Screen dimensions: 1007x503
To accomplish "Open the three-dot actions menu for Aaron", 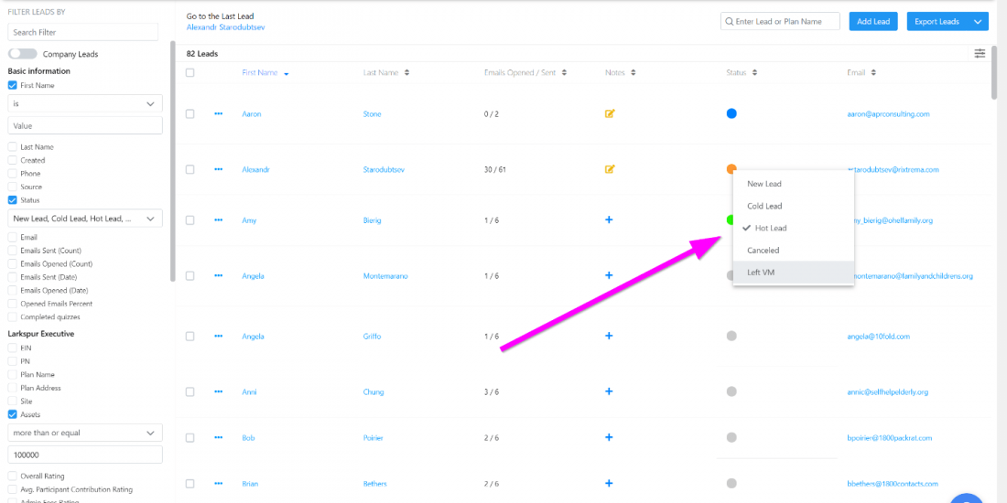I will click(x=219, y=114).
